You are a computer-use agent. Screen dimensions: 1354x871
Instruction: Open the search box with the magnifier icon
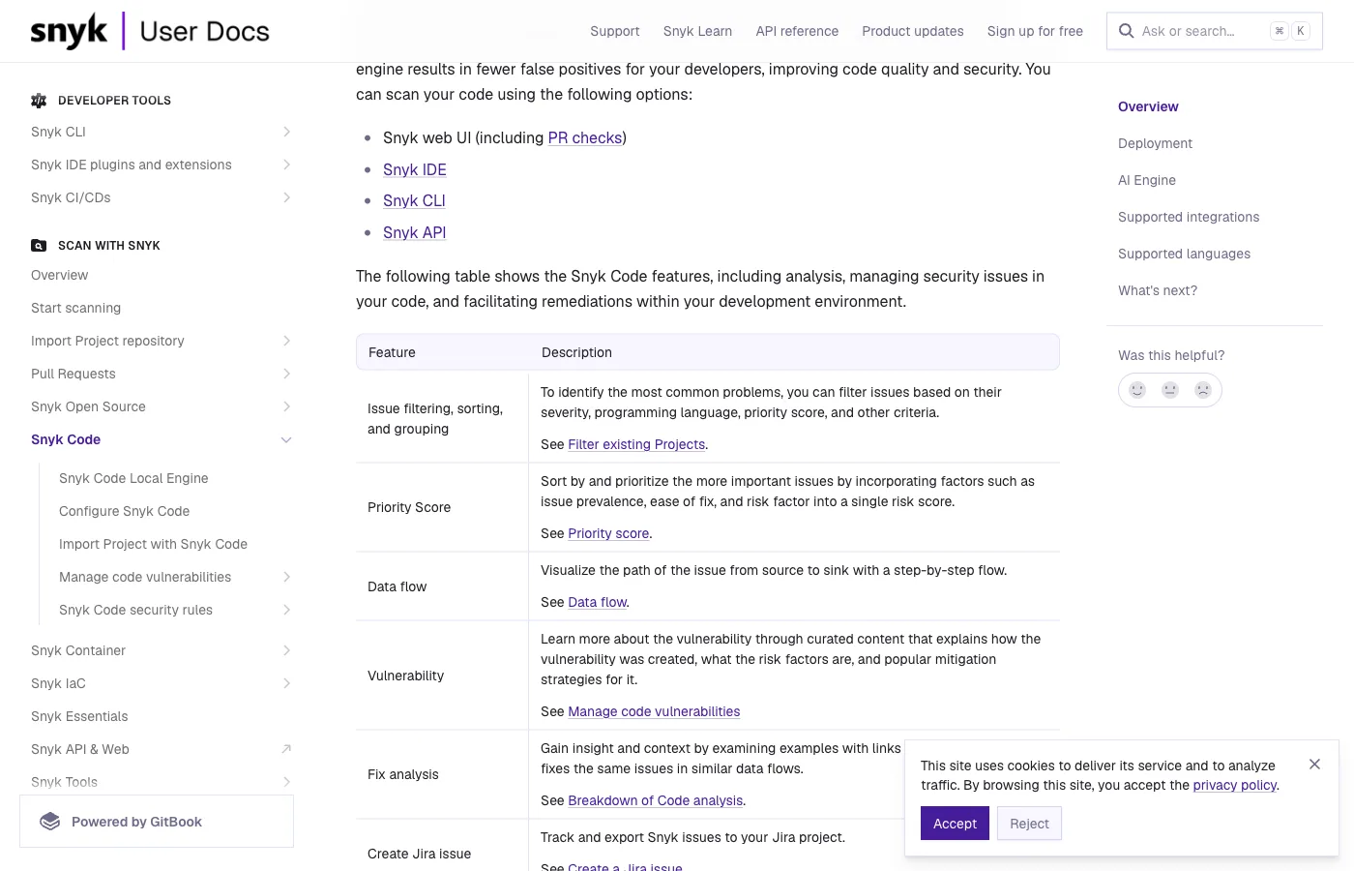tap(1126, 30)
